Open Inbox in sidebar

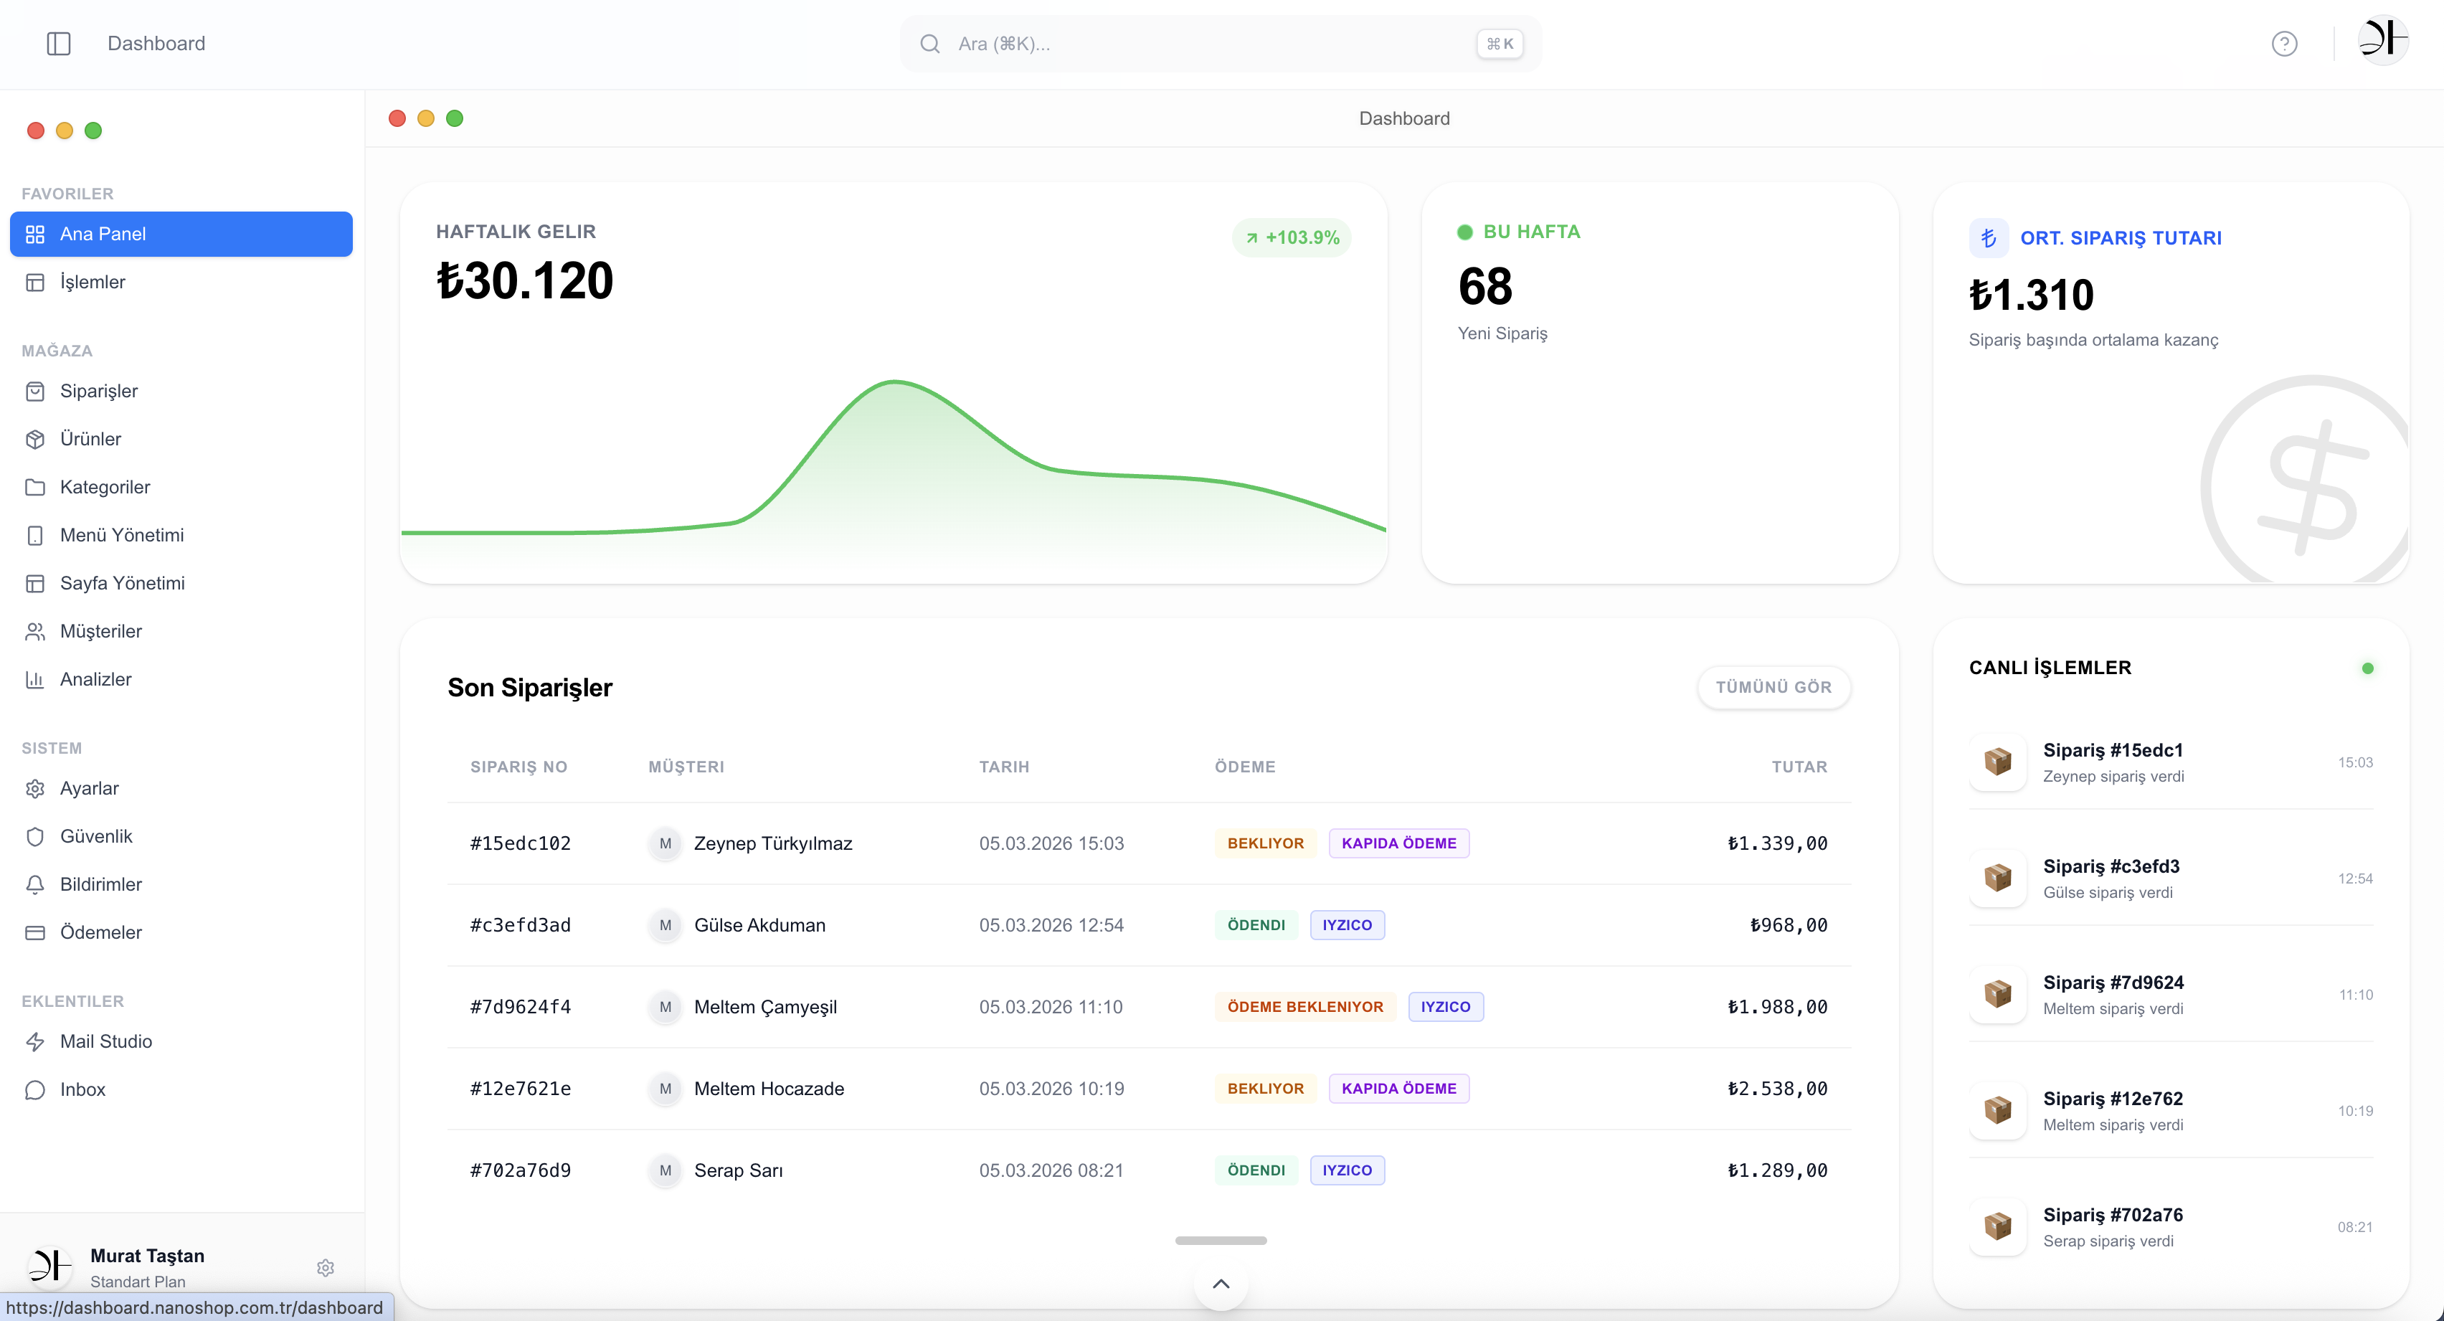point(181,1089)
